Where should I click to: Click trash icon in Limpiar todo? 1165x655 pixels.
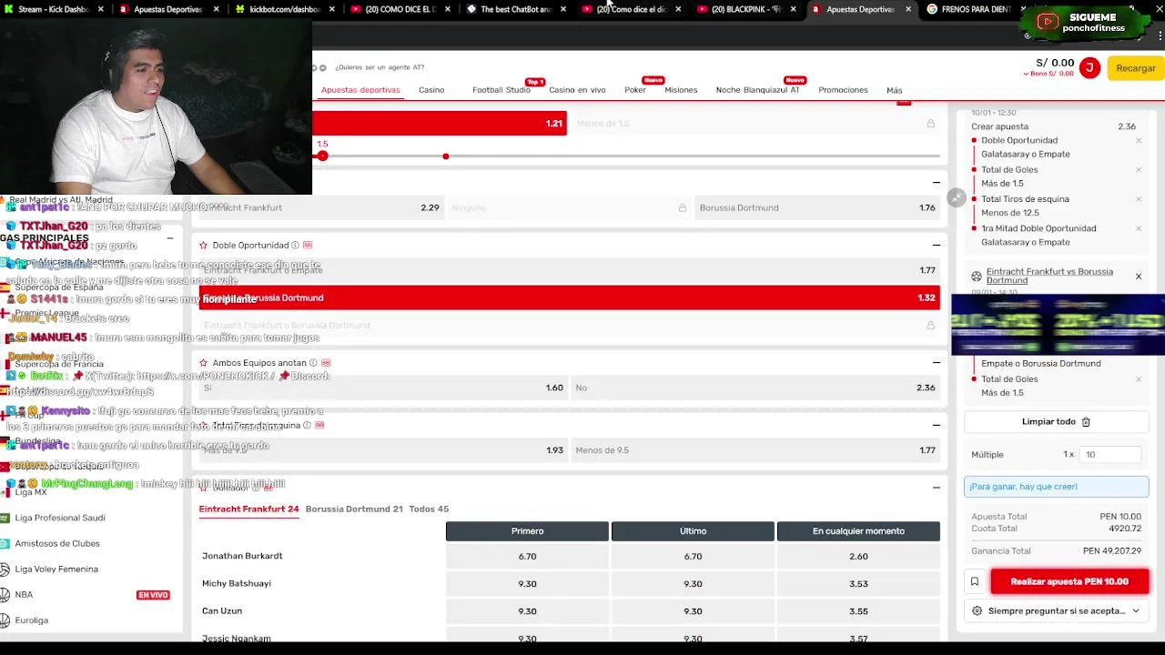[1086, 422]
